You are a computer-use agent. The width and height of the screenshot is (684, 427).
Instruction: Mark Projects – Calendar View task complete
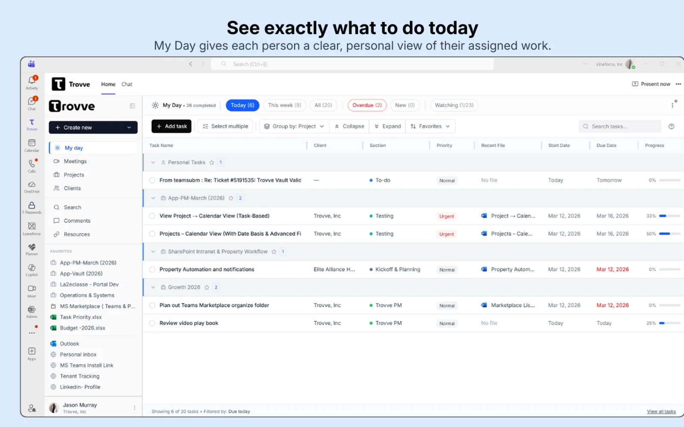coord(152,234)
